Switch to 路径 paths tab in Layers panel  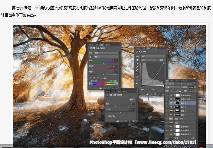(177, 81)
